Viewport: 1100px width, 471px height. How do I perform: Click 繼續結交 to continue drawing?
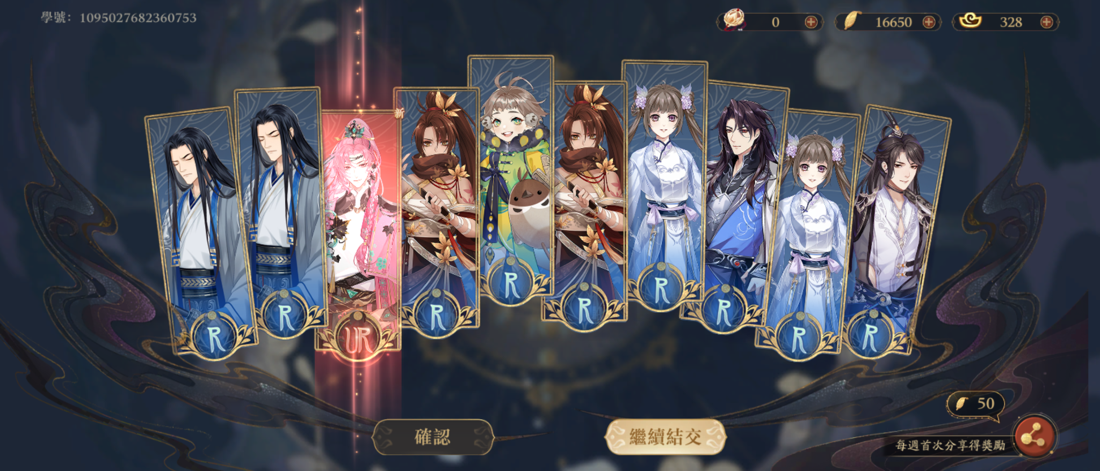[x=665, y=437]
